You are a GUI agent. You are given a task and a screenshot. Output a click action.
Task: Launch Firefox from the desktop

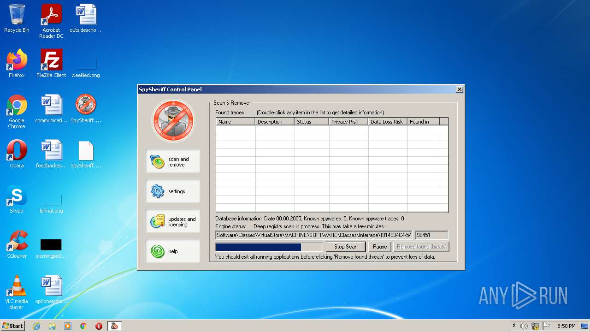[x=17, y=64]
